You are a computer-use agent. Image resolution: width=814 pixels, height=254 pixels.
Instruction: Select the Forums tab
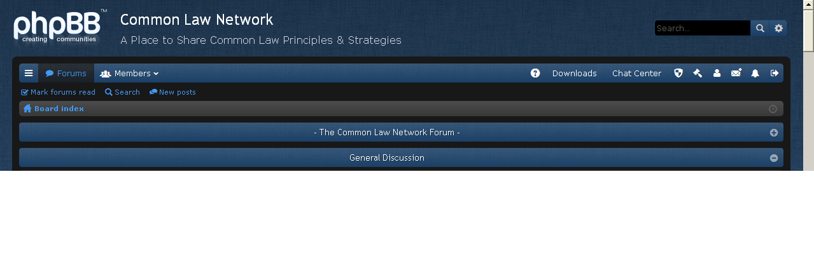pyautogui.click(x=66, y=73)
